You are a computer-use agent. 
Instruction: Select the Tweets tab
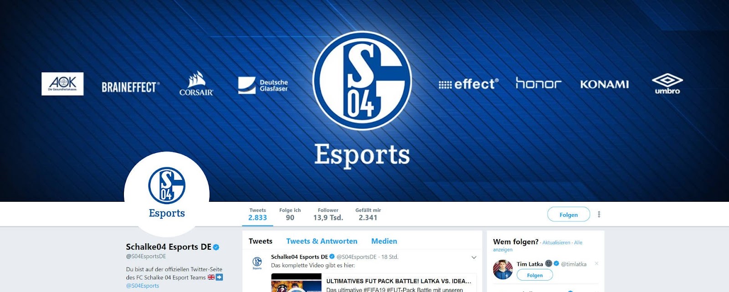261,241
